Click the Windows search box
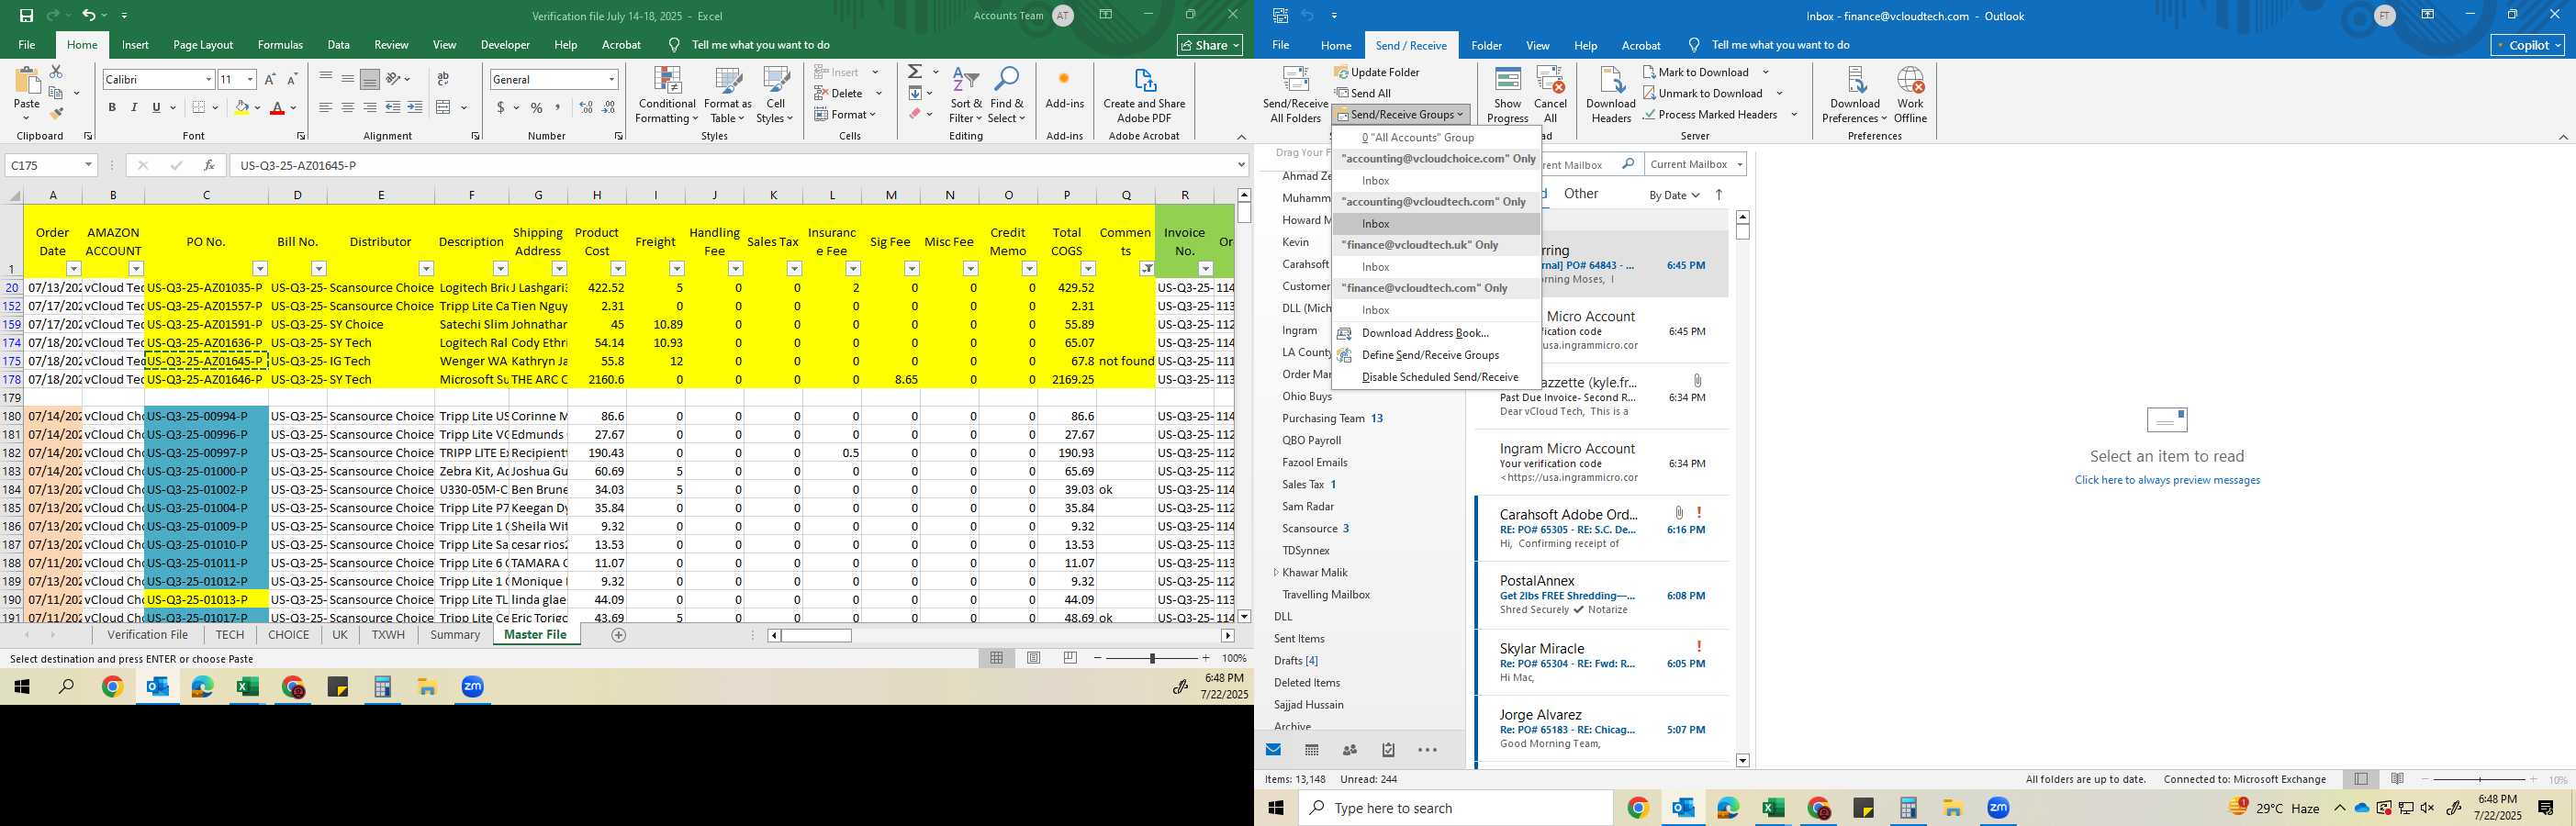 (x=1456, y=808)
